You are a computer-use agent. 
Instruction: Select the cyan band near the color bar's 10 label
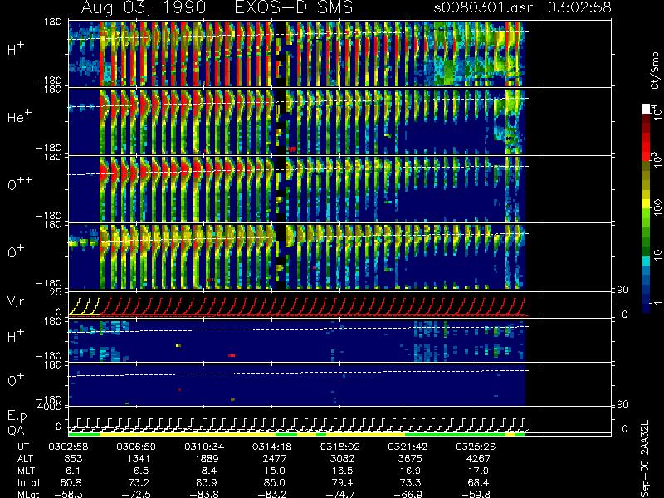coord(647,261)
